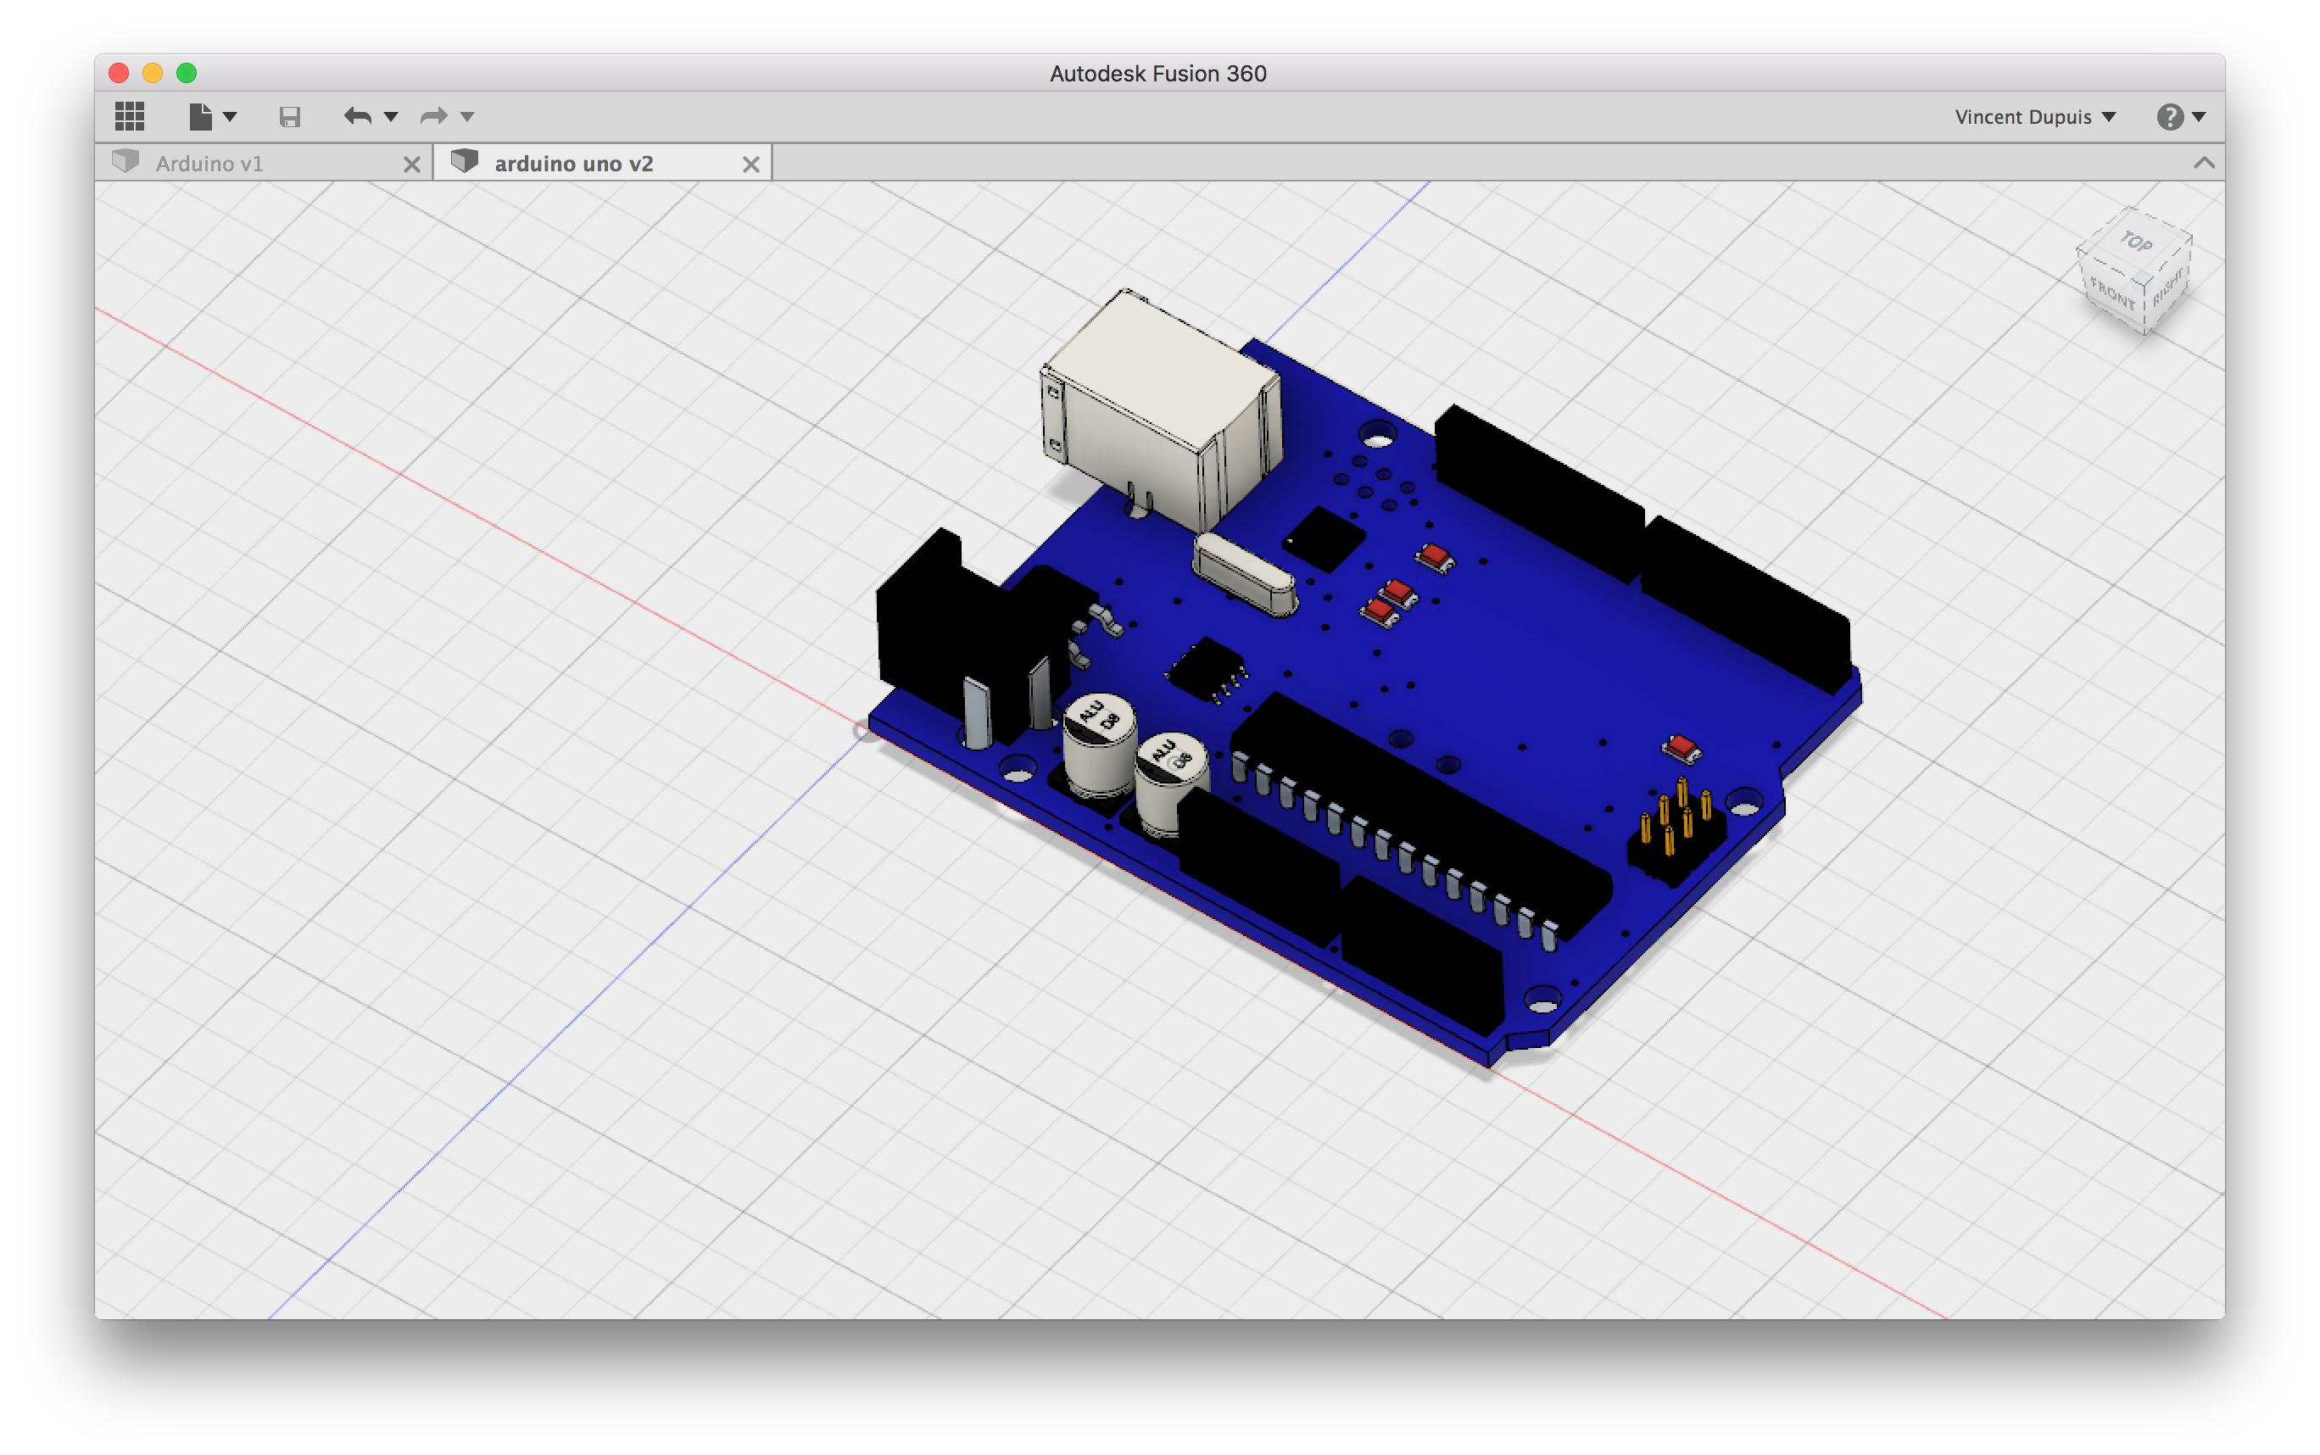Click the Save disk icon

290,117
